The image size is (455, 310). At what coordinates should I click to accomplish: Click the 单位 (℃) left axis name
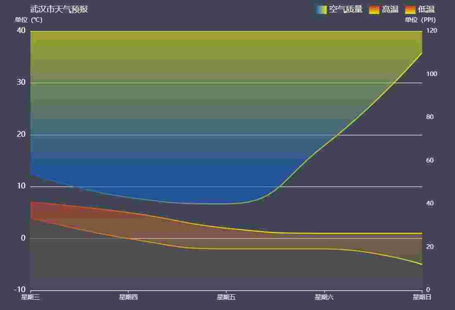point(28,20)
